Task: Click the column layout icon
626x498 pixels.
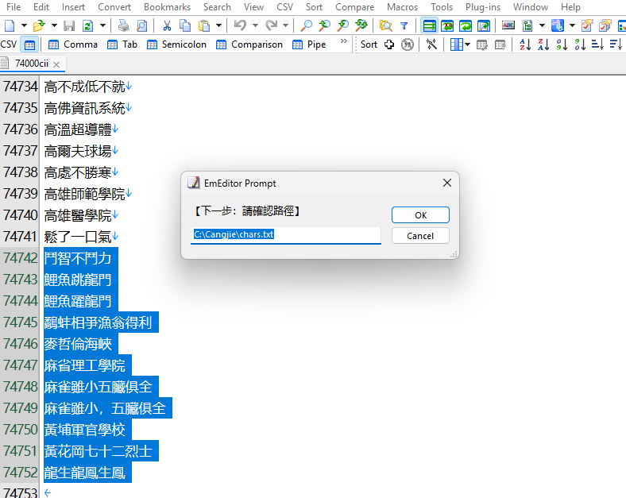Action: point(456,44)
